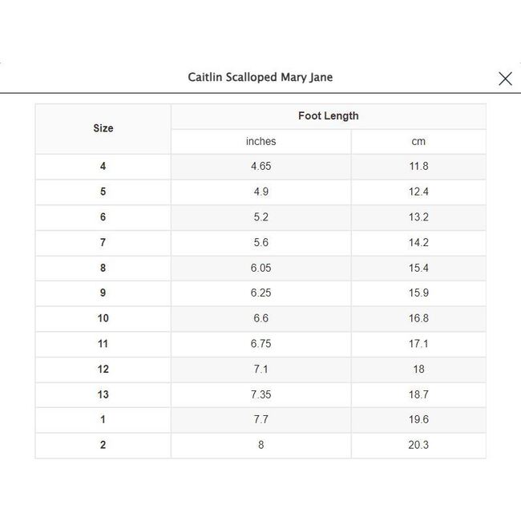Select the cm sub-header
The height and width of the screenshot is (521, 521).
point(418,142)
